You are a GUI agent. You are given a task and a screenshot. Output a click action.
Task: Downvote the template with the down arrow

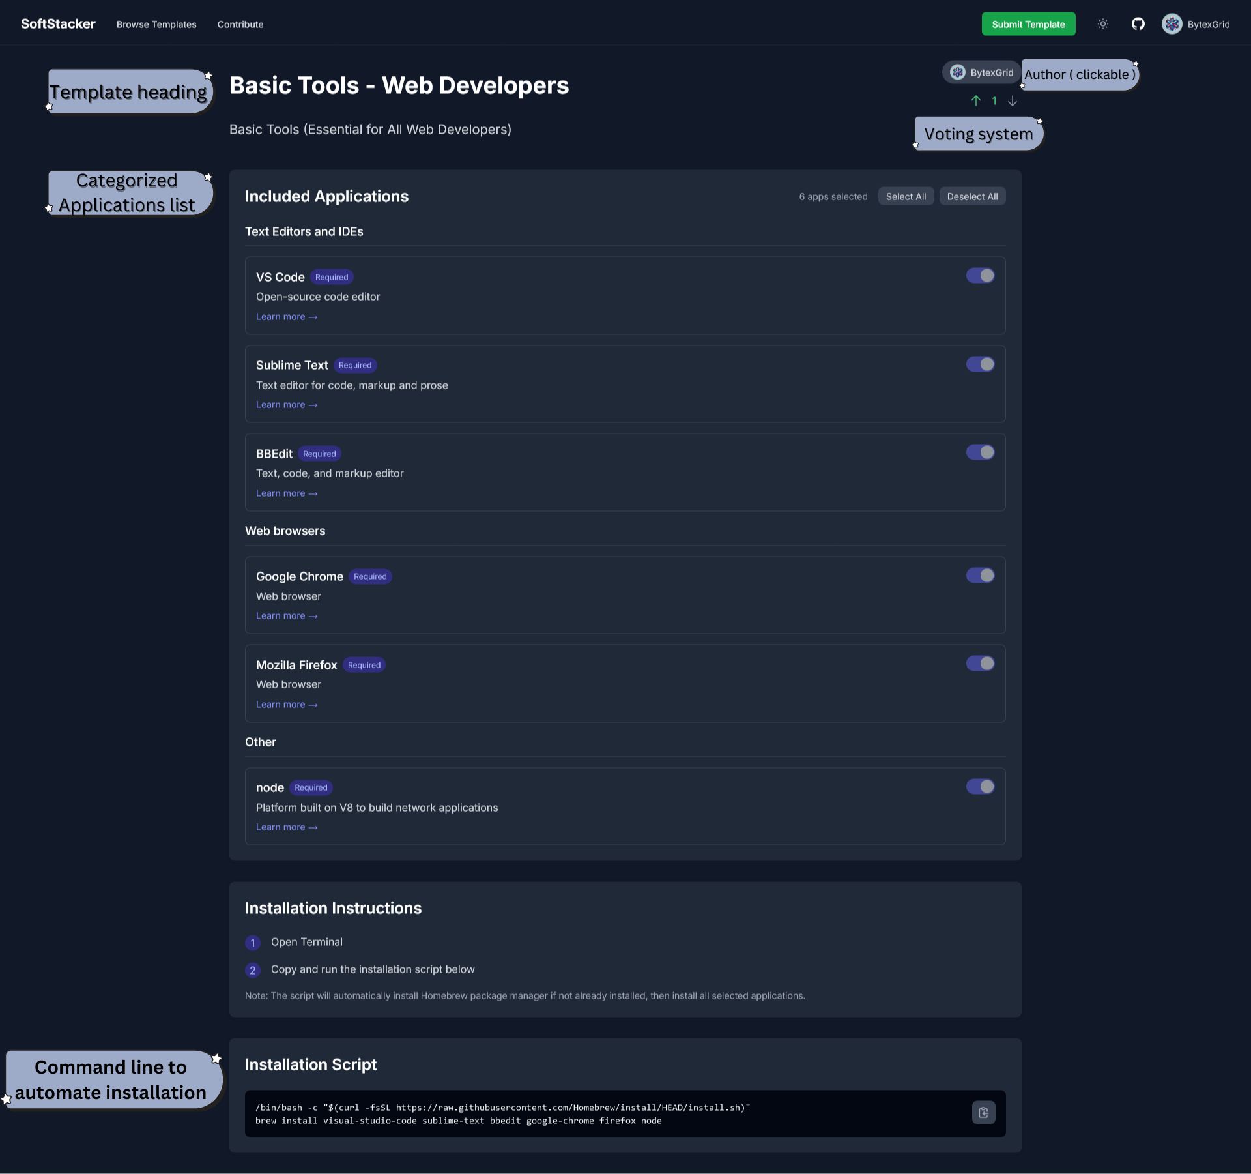(x=1012, y=100)
